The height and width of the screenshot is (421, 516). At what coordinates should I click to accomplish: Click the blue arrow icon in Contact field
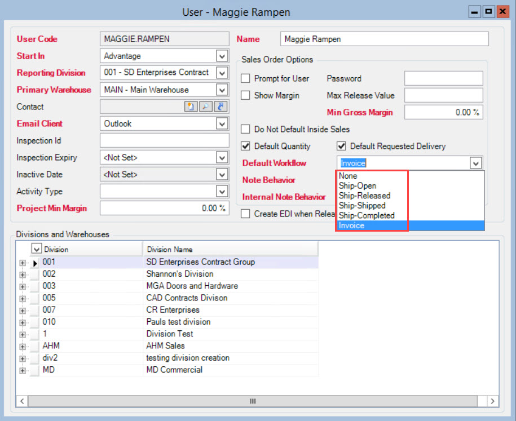click(220, 107)
